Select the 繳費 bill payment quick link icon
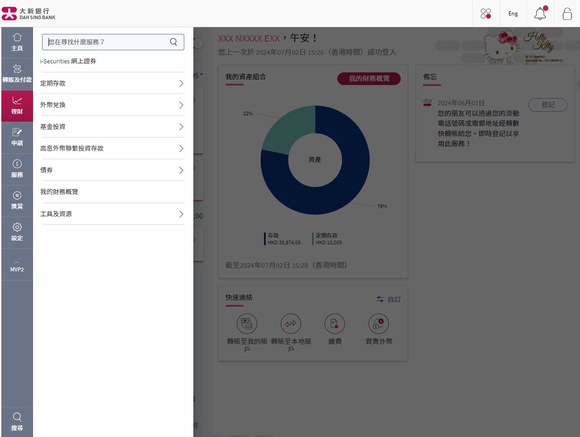Viewport: 580px width, 437px height. click(x=335, y=323)
